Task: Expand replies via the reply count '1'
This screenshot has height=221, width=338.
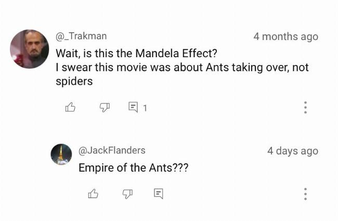Action: [x=145, y=108]
